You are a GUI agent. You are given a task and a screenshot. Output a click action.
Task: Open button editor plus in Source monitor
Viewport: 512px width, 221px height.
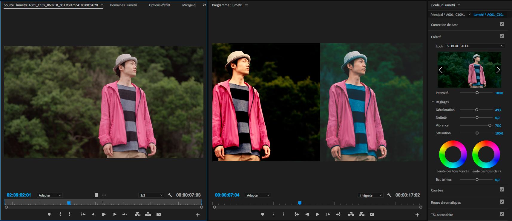pos(198,215)
